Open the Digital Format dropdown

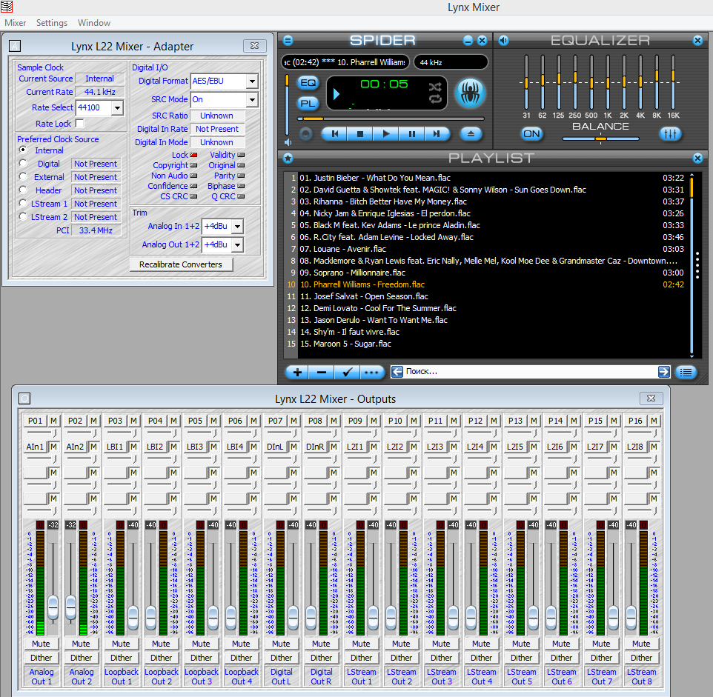tap(253, 81)
